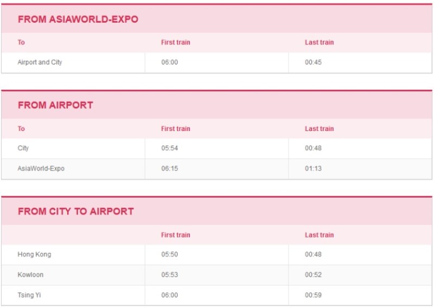Select AsiaWorld-Expo destination row

(216, 169)
